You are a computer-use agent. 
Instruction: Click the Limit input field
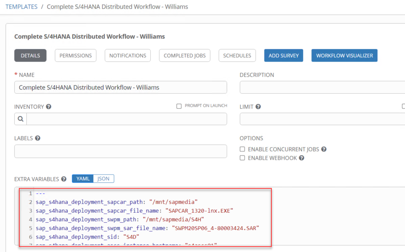tap(322, 119)
